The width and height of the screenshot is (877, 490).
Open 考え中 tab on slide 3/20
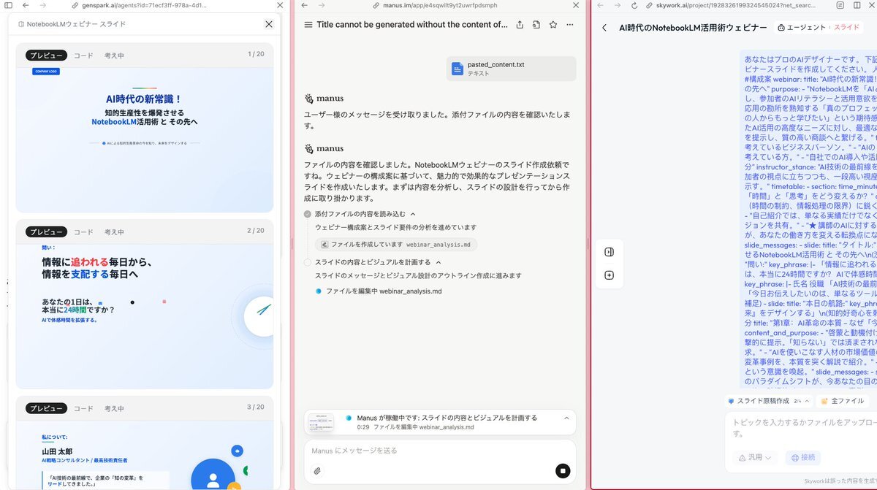click(x=114, y=408)
